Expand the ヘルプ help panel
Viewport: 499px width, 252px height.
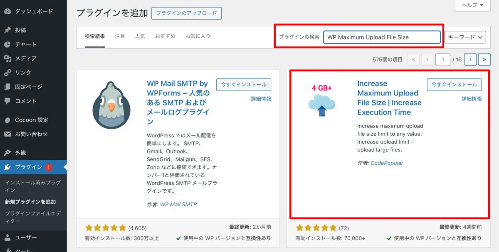[473, 5]
